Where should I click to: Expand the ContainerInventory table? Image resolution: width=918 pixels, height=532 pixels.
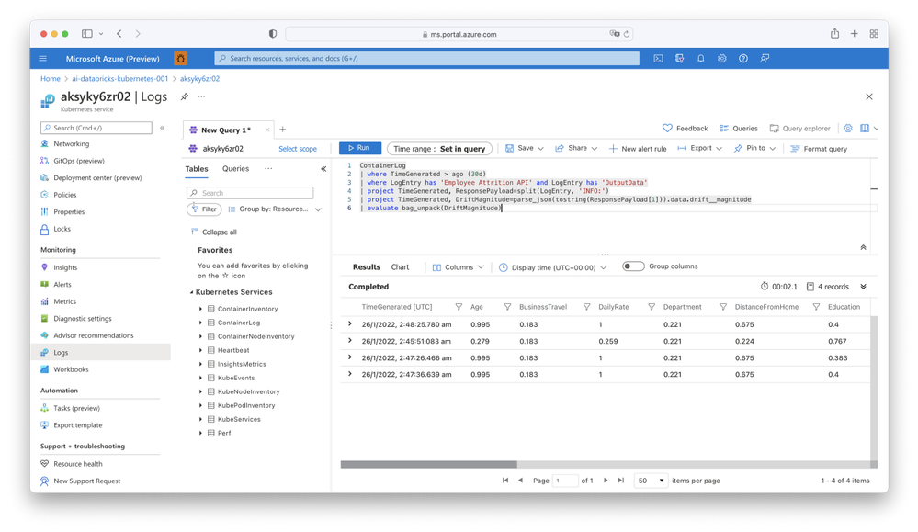click(x=200, y=309)
